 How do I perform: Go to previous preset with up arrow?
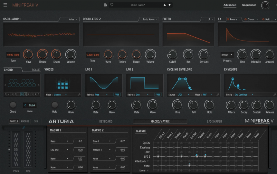165,5
